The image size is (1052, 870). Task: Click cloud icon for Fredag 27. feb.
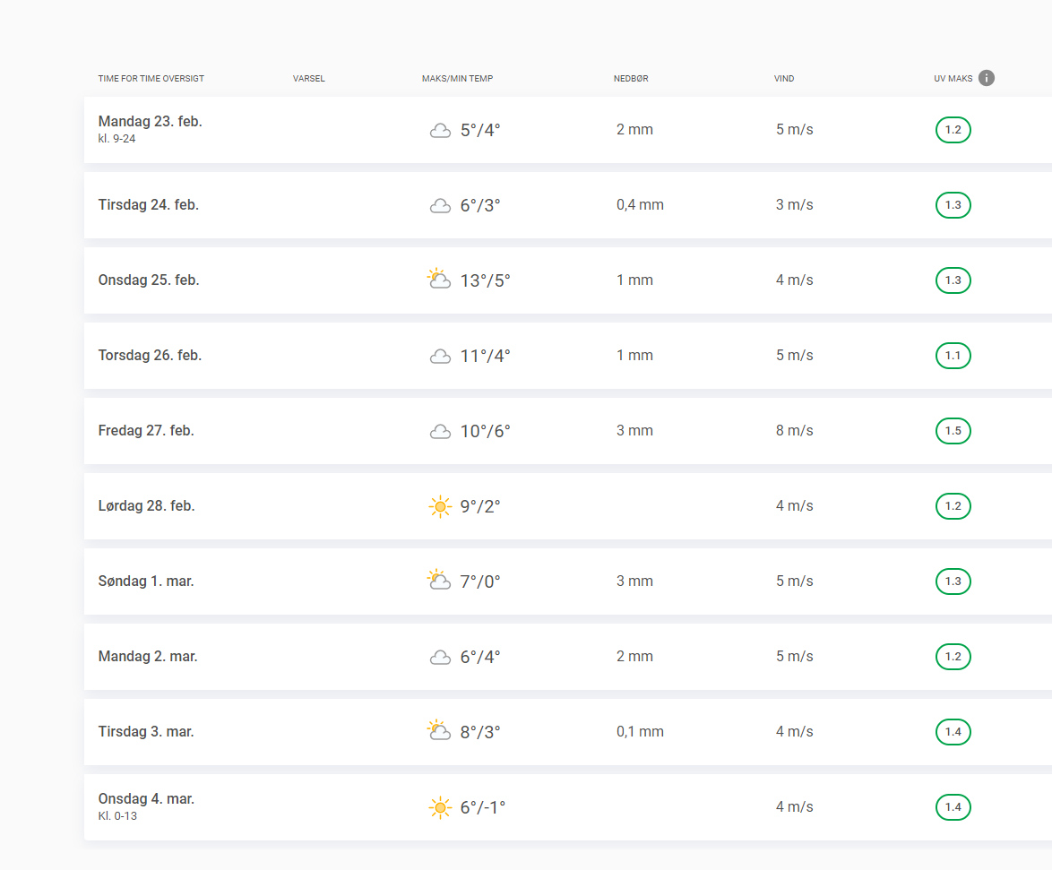(439, 432)
